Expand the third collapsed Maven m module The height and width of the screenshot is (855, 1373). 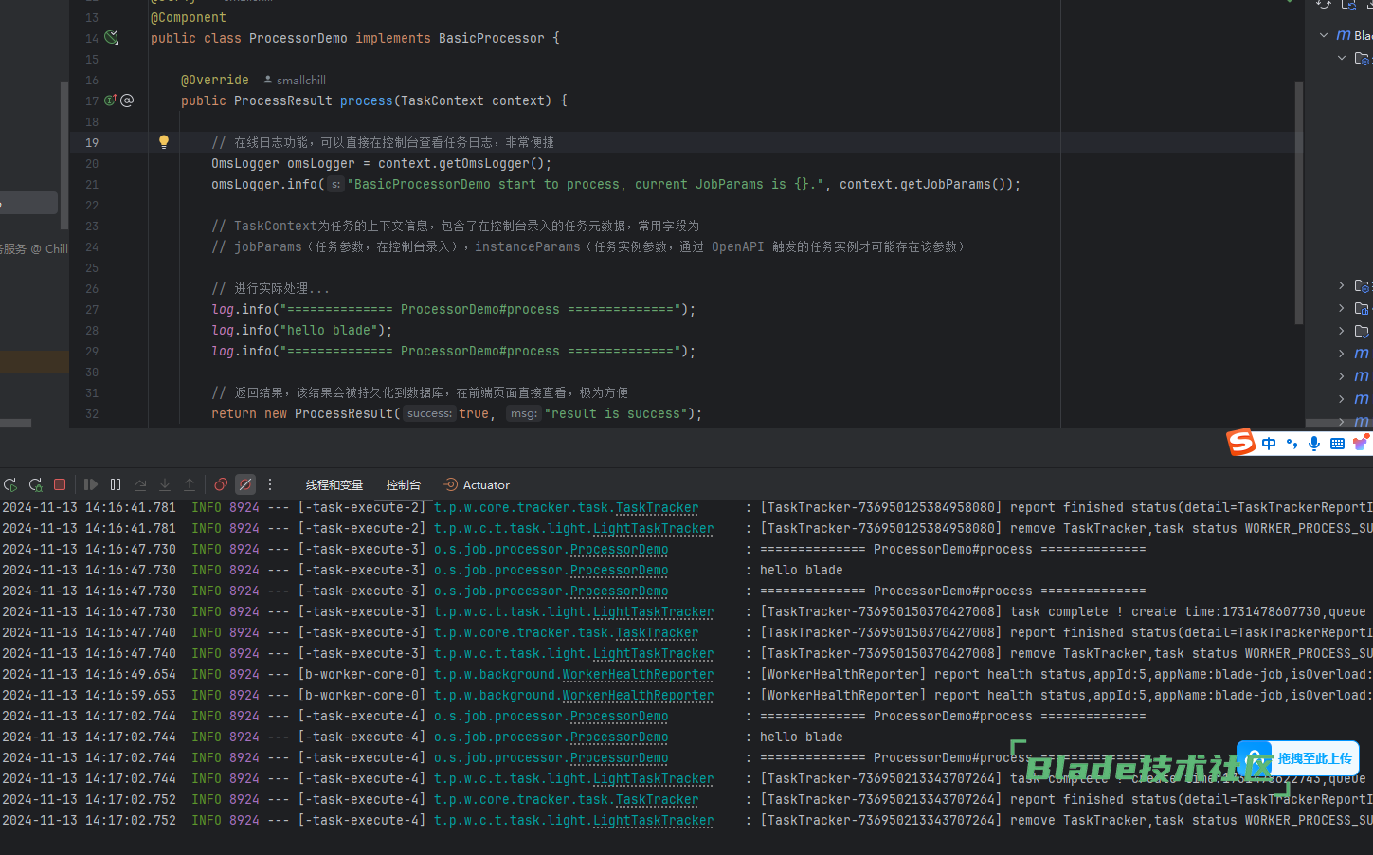point(1342,399)
